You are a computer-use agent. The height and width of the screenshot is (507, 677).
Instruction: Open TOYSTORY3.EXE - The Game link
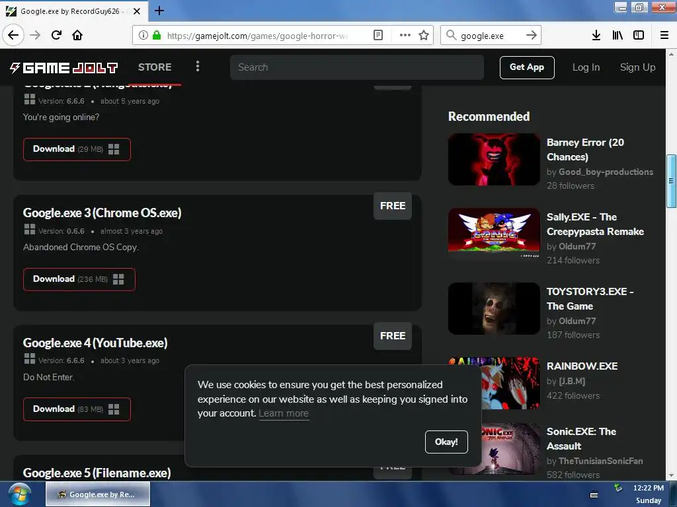(590, 299)
